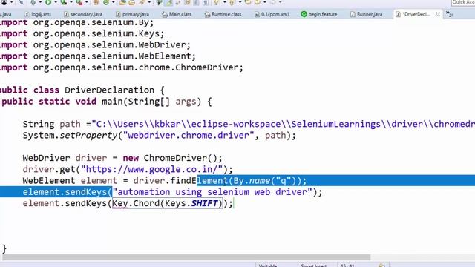Viewport: 475px width, 267px height.
Task: Click the Open Task folder icon
Action: 132,2
